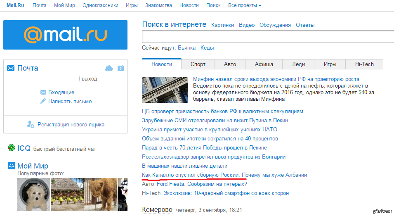Open Знакомства in the top navigation

(x=158, y=5)
